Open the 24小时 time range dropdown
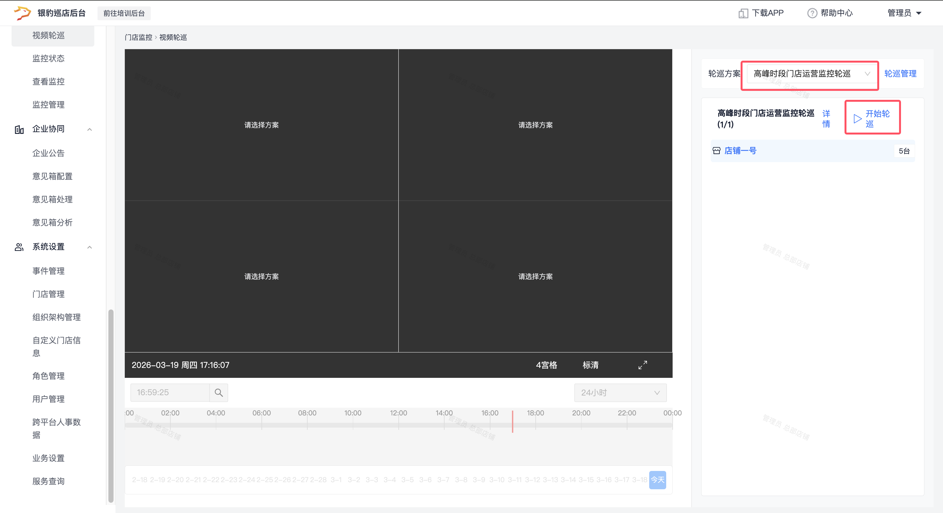The width and height of the screenshot is (943, 513). [620, 392]
